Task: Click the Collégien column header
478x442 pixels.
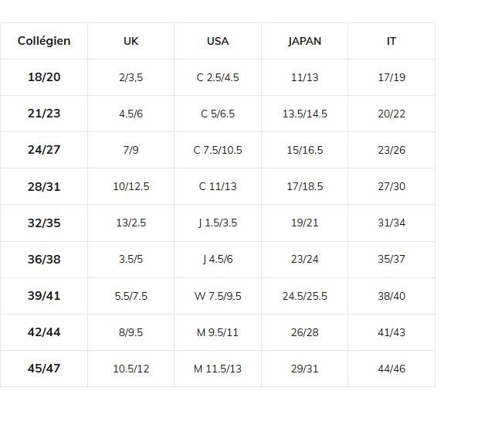Action: click(x=44, y=41)
